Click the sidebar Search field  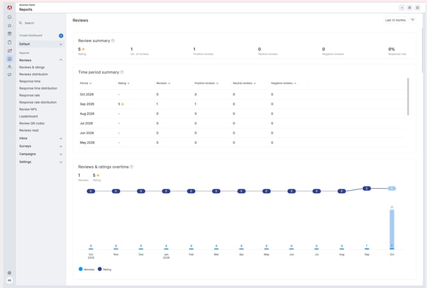(x=41, y=23)
